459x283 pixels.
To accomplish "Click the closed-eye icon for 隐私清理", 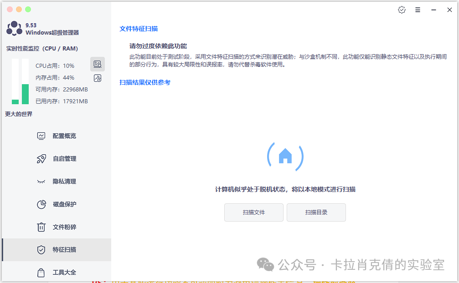I will coord(41,182).
